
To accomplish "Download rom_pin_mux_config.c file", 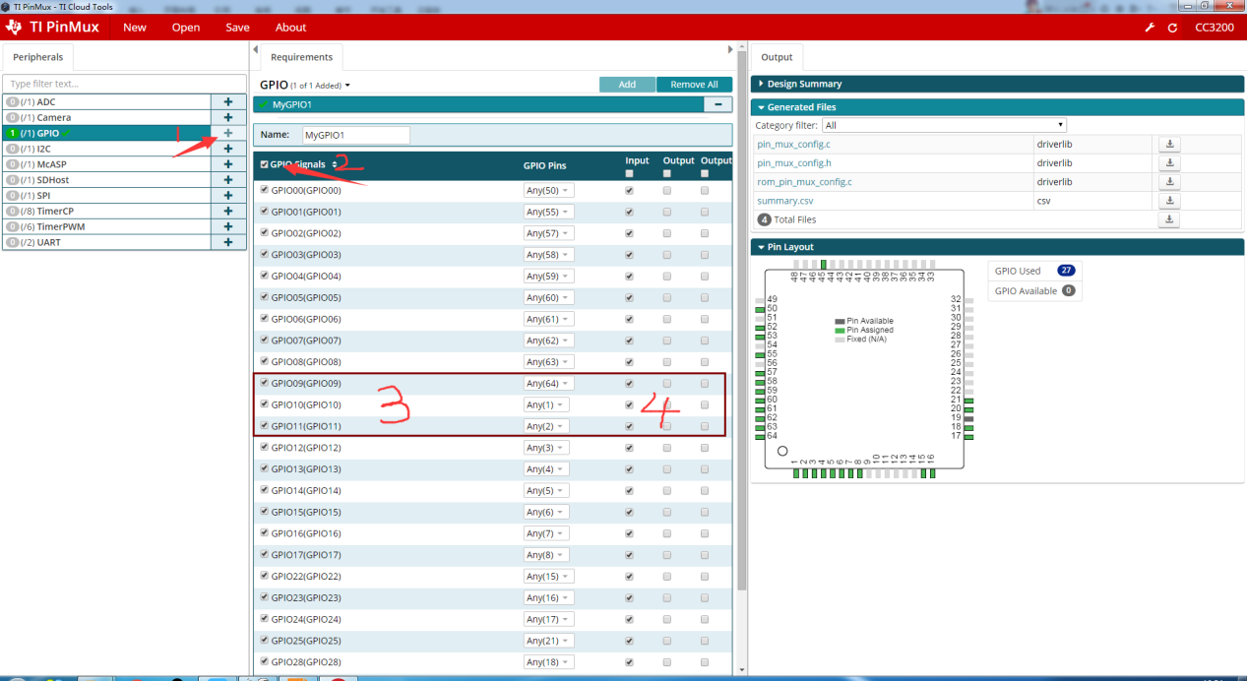I will [1169, 182].
